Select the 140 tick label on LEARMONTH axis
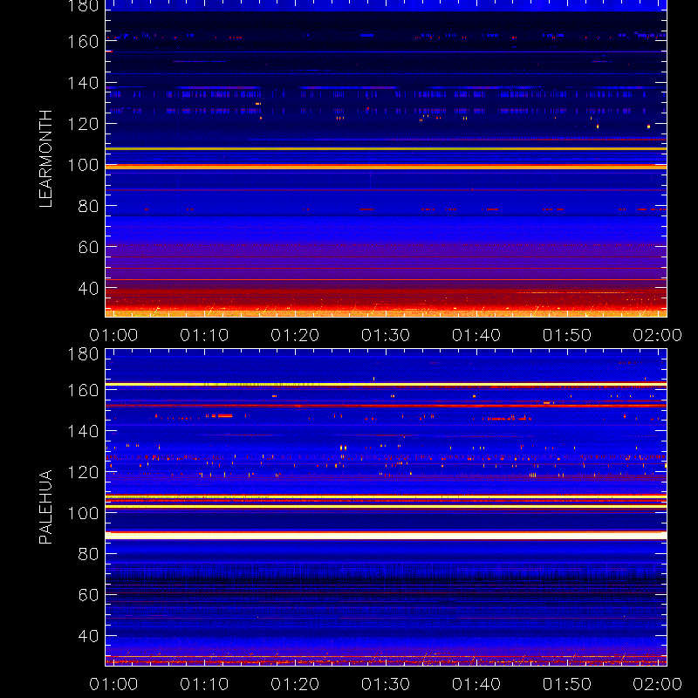 tap(83, 83)
